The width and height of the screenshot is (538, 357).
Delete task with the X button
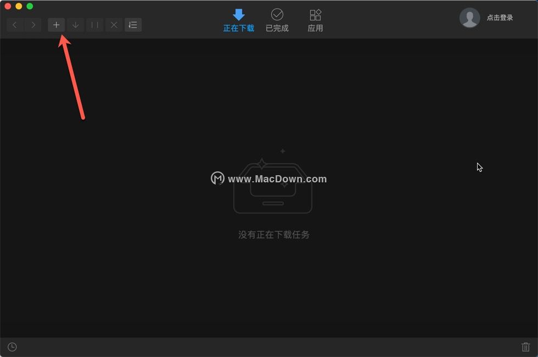[x=114, y=25]
